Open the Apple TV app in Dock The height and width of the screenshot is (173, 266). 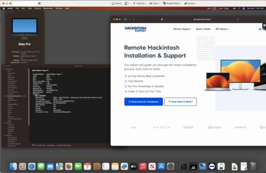click(133, 166)
